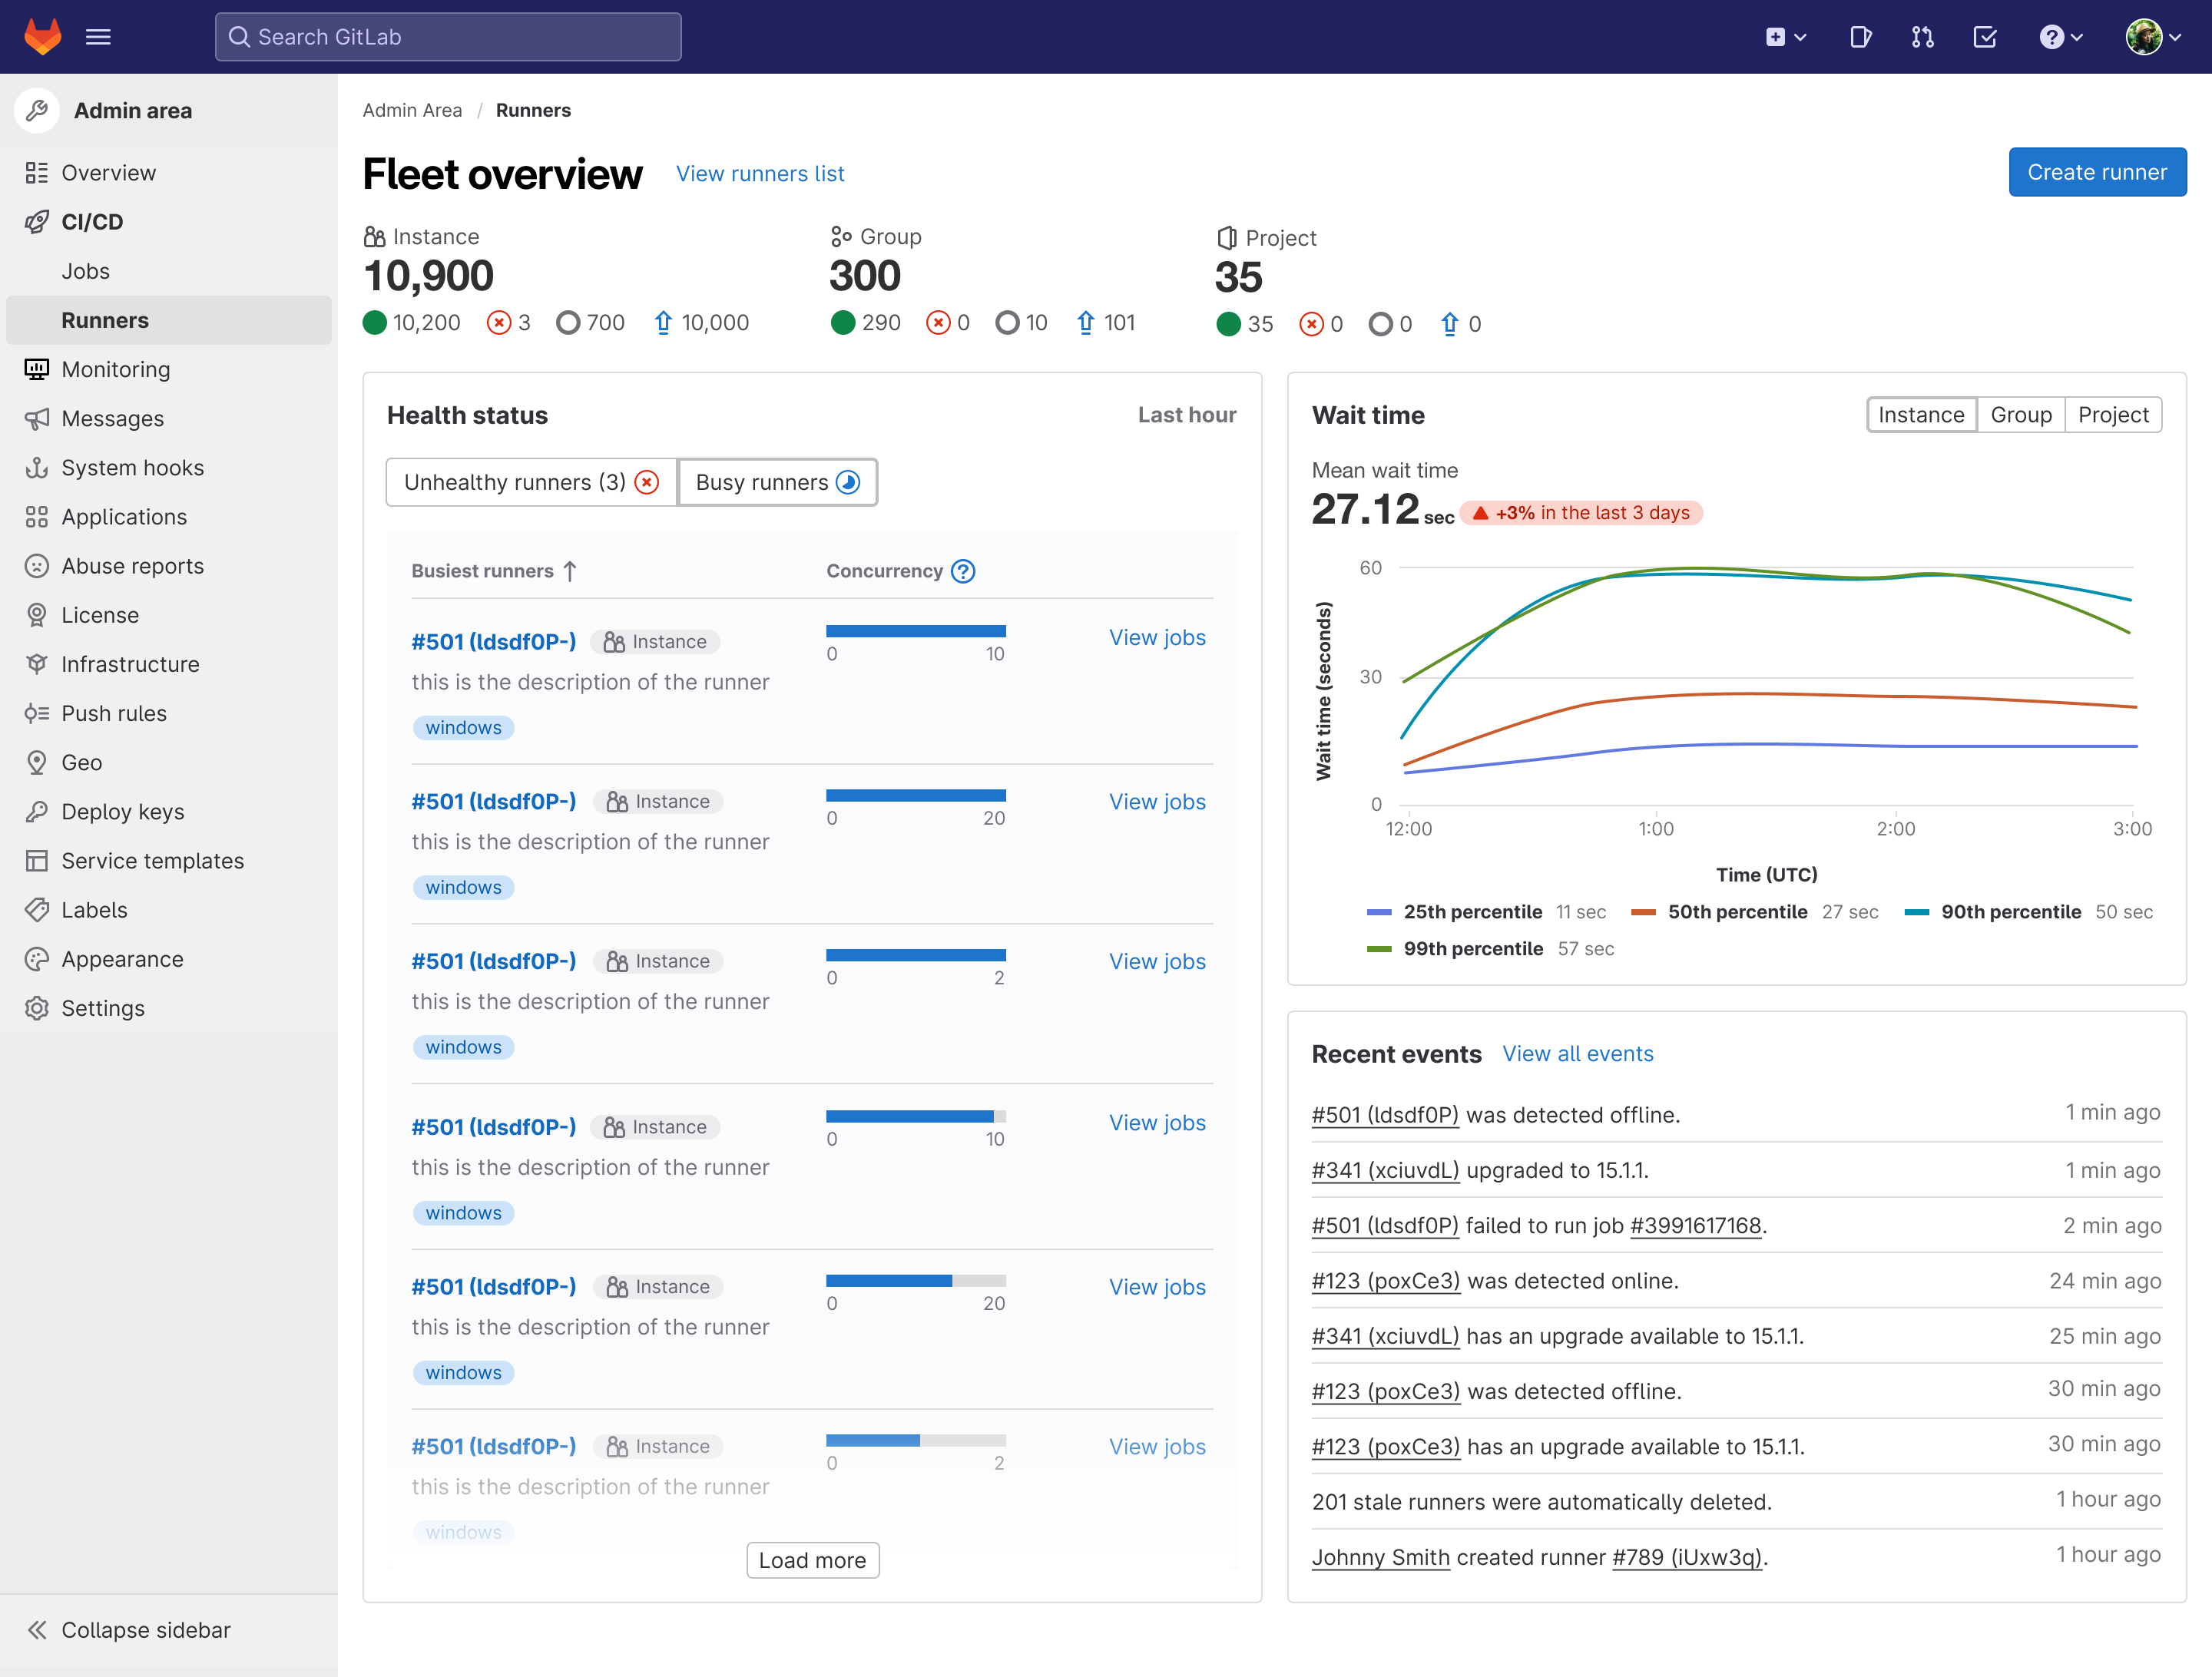
Task: Switch to the Group wait time tab
Action: tap(2022, 415)
